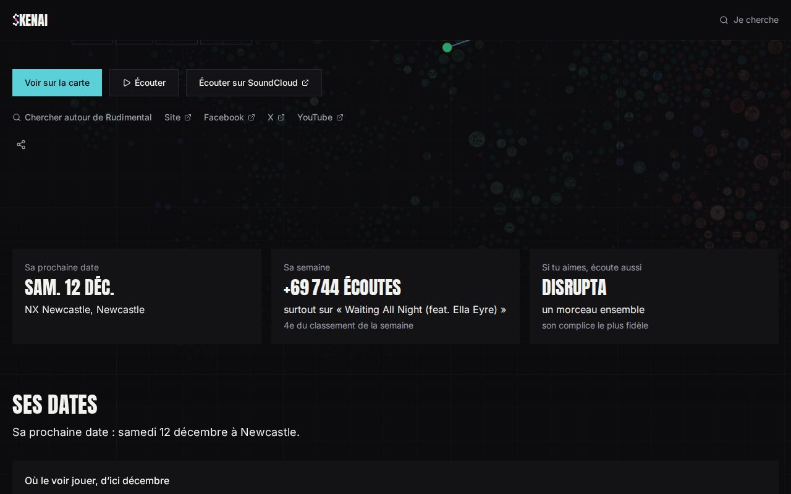The height and width of the screenshot is (494, 791).
Task: Visit the Facebook link
Action: [x=229, y=117]
